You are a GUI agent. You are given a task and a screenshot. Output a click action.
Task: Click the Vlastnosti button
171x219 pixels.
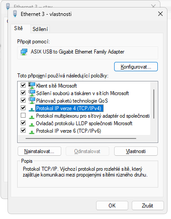coord(136,151)
